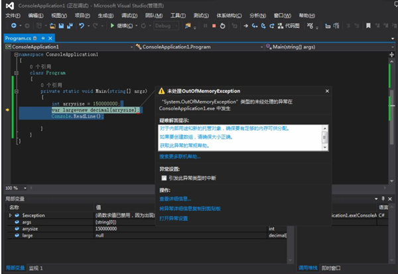Click the Open File folder icon
Viewport: 398px width, 274px height.
[52, 26]
